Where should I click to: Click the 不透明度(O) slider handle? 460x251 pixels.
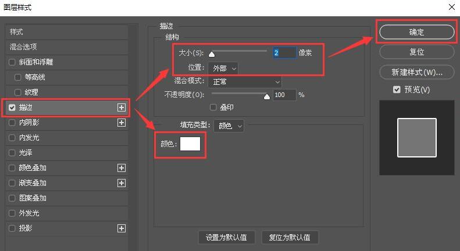[267, 96]
